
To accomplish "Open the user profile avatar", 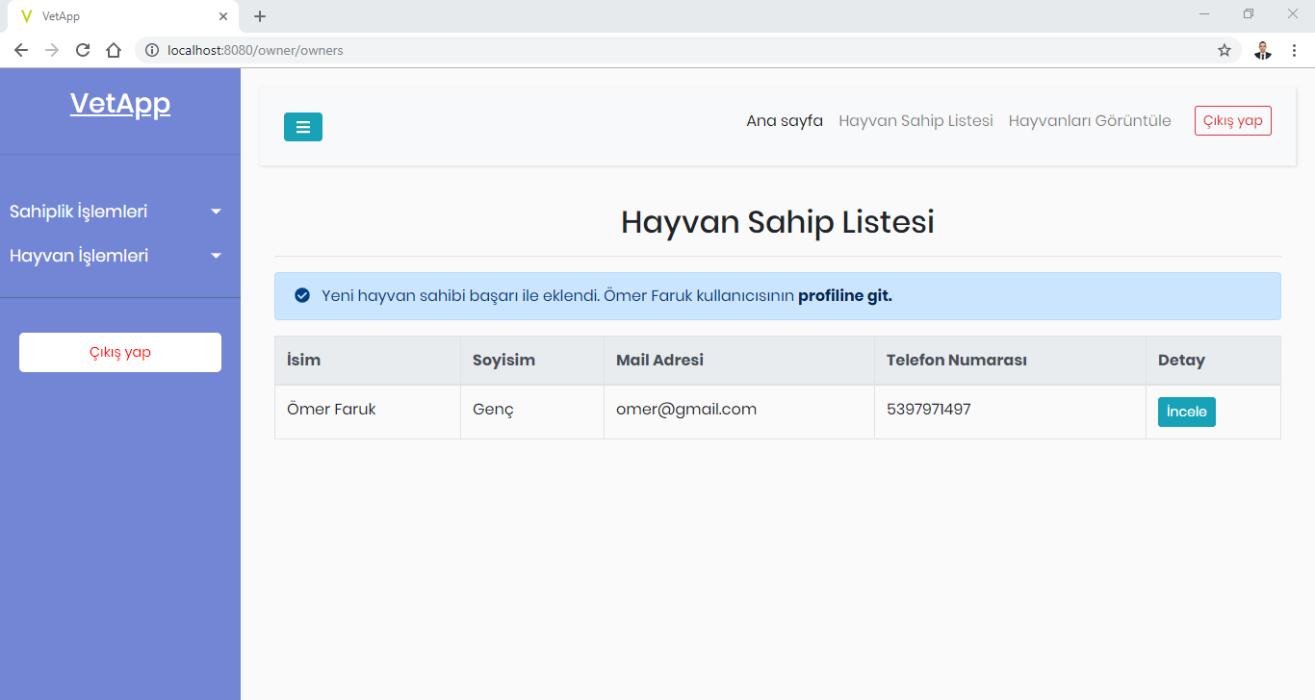I will (1262, 50).
